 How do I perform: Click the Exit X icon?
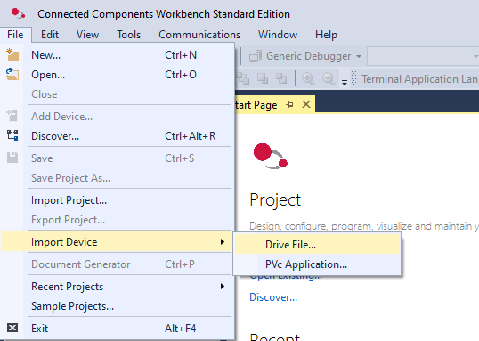click(12, 328)
